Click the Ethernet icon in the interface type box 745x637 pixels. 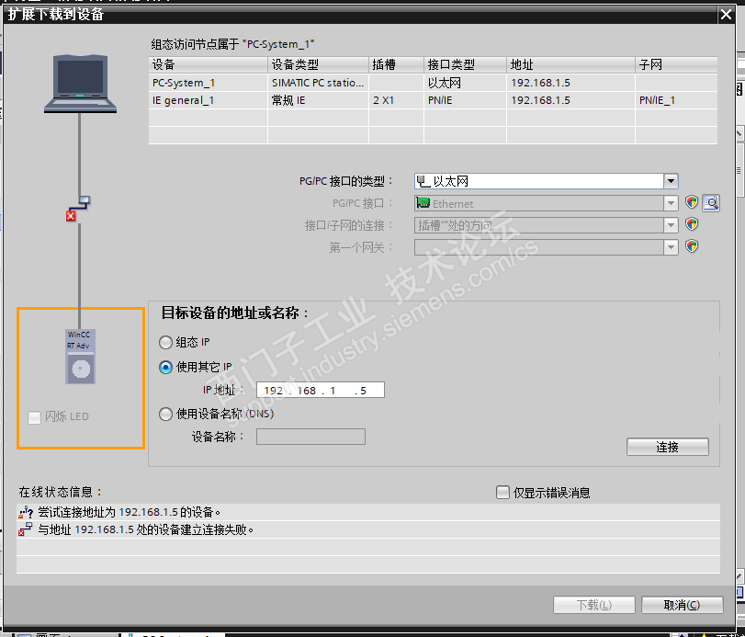[x=423, y=181]
